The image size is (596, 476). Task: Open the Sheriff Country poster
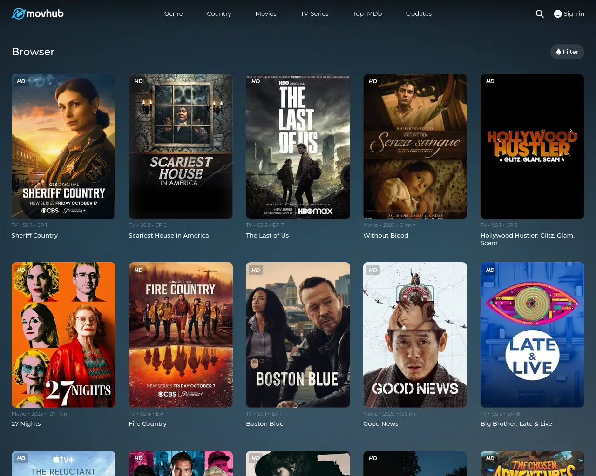(x=63, y=146)
